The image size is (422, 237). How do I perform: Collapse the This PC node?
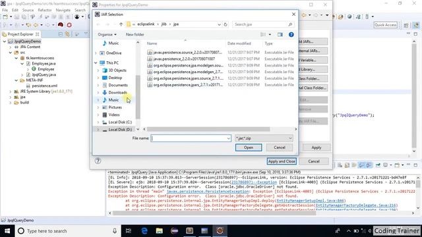coord(96,63)
